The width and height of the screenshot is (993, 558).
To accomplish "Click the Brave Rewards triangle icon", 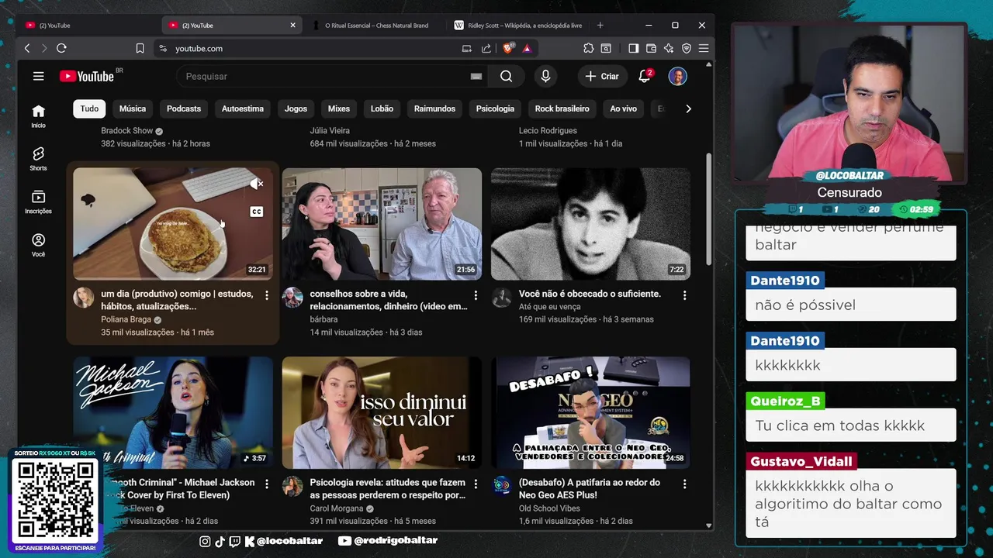I will pyautogui.click(x=527, y=48).
